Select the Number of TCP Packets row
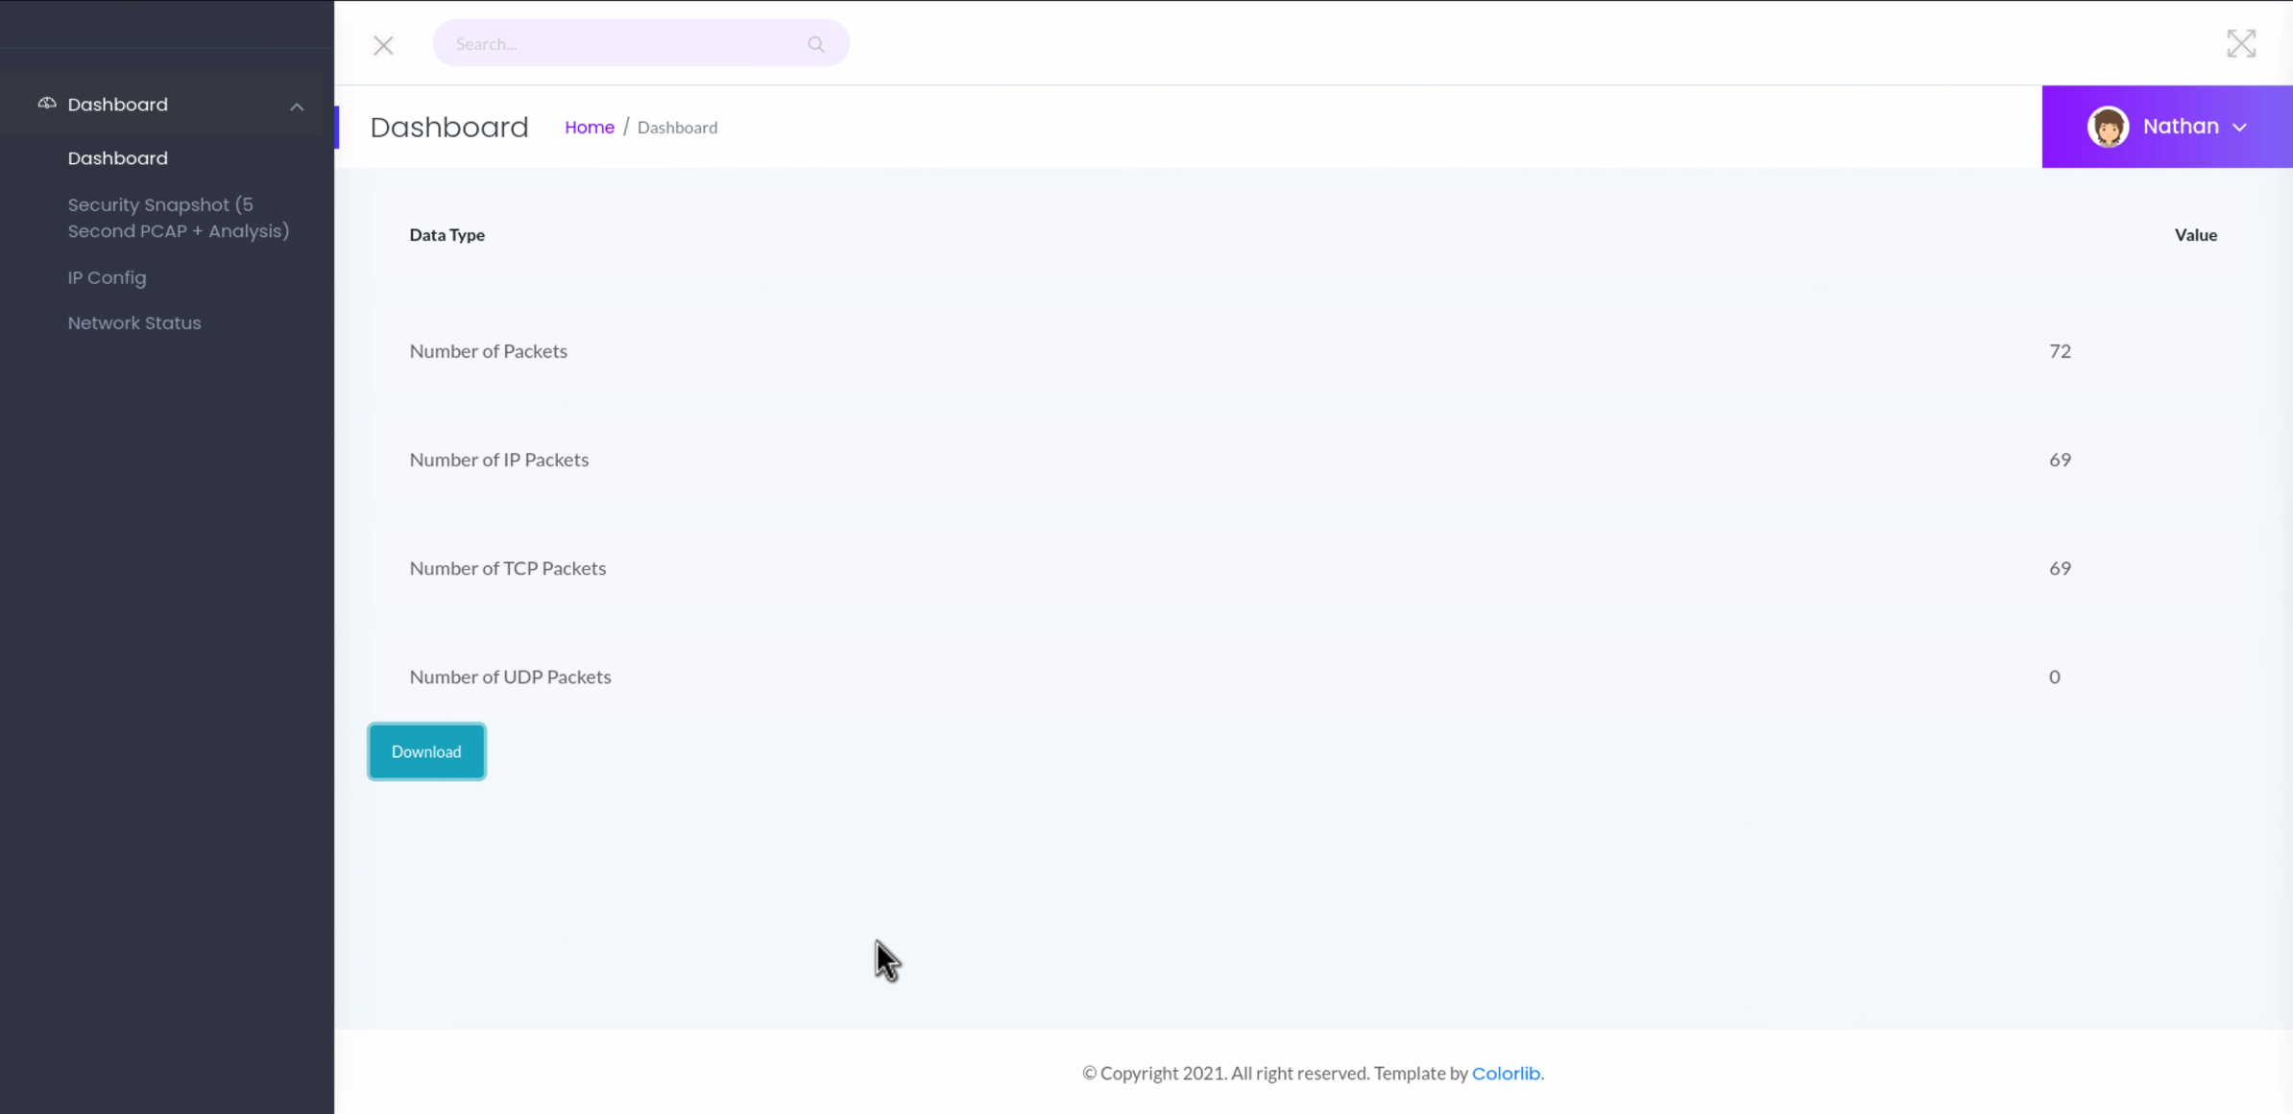This screenshot has height=1114, width=2293. 507,568
